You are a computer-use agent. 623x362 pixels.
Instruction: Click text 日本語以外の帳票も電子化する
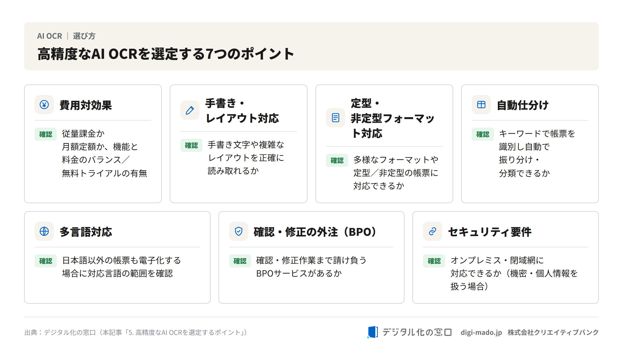[x=122, y=260]
